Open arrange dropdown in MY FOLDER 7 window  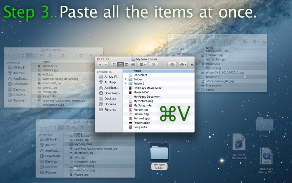tap(215, 42)
